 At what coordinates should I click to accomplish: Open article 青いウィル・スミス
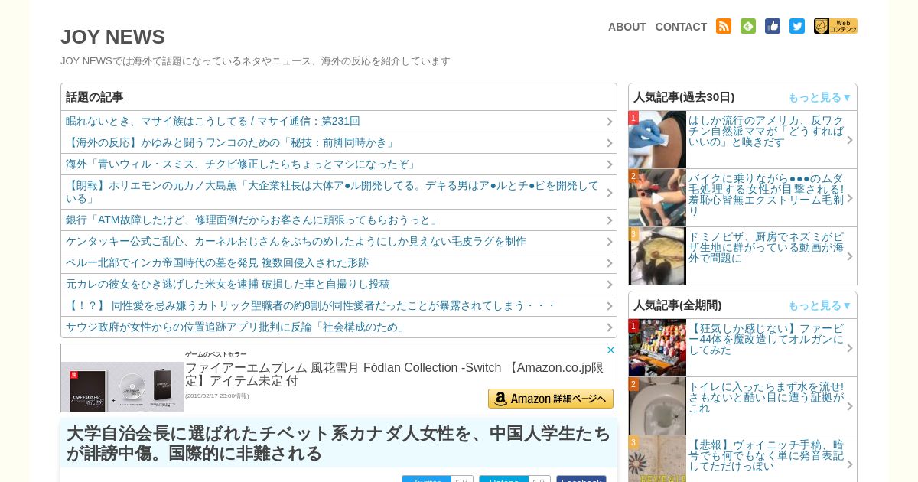point(243,164)
